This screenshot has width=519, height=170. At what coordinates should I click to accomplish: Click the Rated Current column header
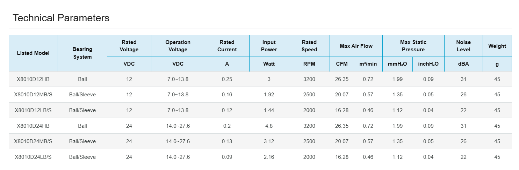point(227,46)
